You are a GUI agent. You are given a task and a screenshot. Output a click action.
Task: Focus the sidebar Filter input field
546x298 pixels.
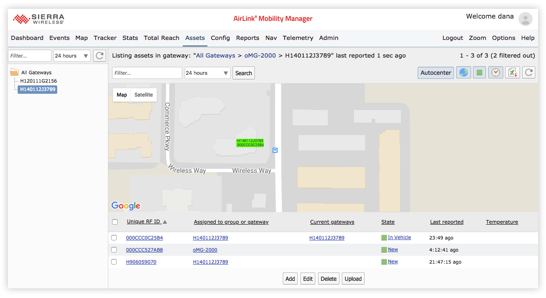pos(30,56)
